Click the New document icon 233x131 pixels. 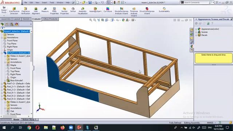[78, 3]
